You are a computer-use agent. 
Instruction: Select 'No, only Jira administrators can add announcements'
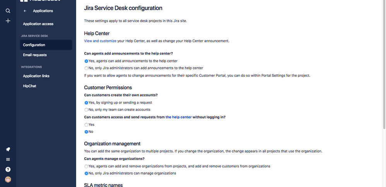pos(86,68)
